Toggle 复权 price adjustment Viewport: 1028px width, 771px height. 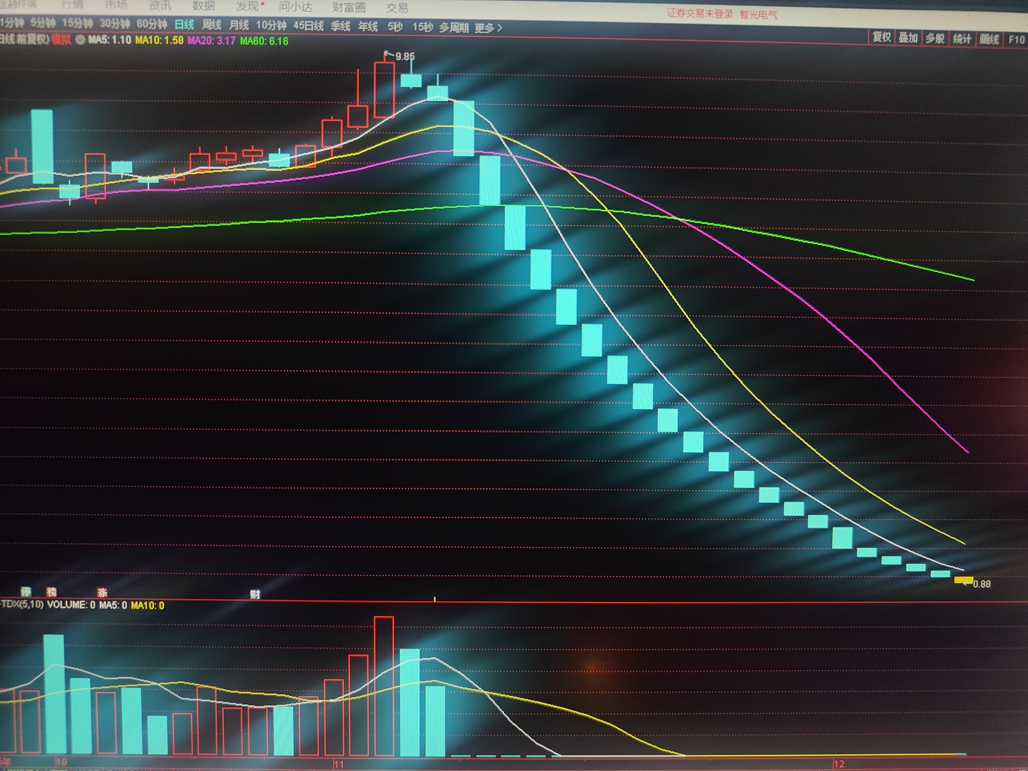pyautogui.click(x=881, y=37)
